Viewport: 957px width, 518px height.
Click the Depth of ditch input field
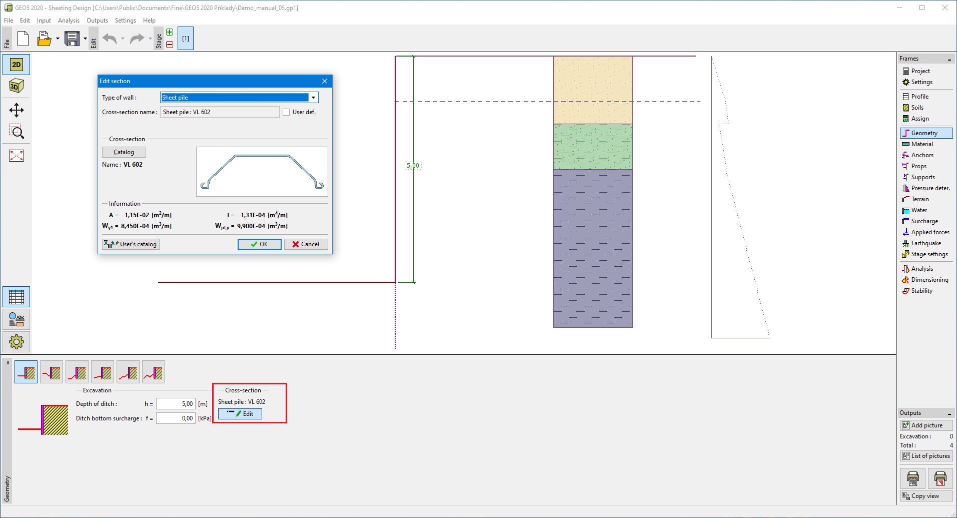[x=176, y=404]
